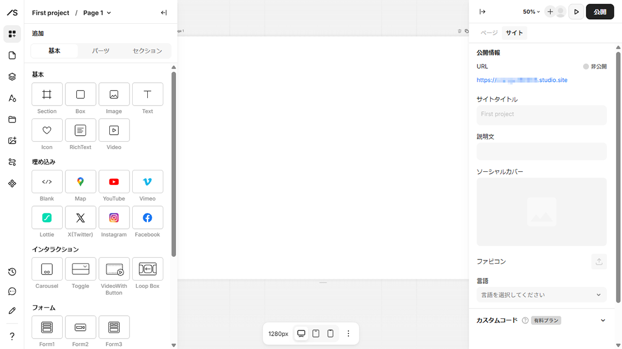
Task: Add a Carousel interaction
Action: (47, 269)
